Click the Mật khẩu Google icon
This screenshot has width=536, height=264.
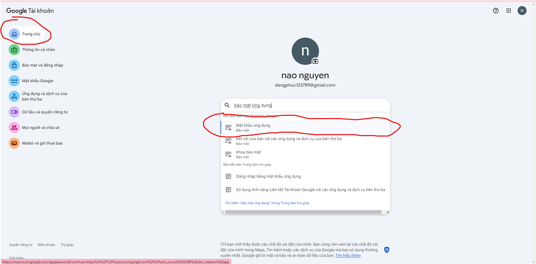click(14, 81)
